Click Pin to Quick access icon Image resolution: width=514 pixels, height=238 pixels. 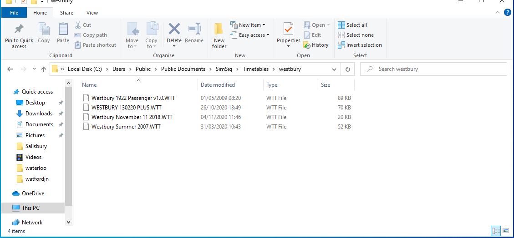click(19, 29)
